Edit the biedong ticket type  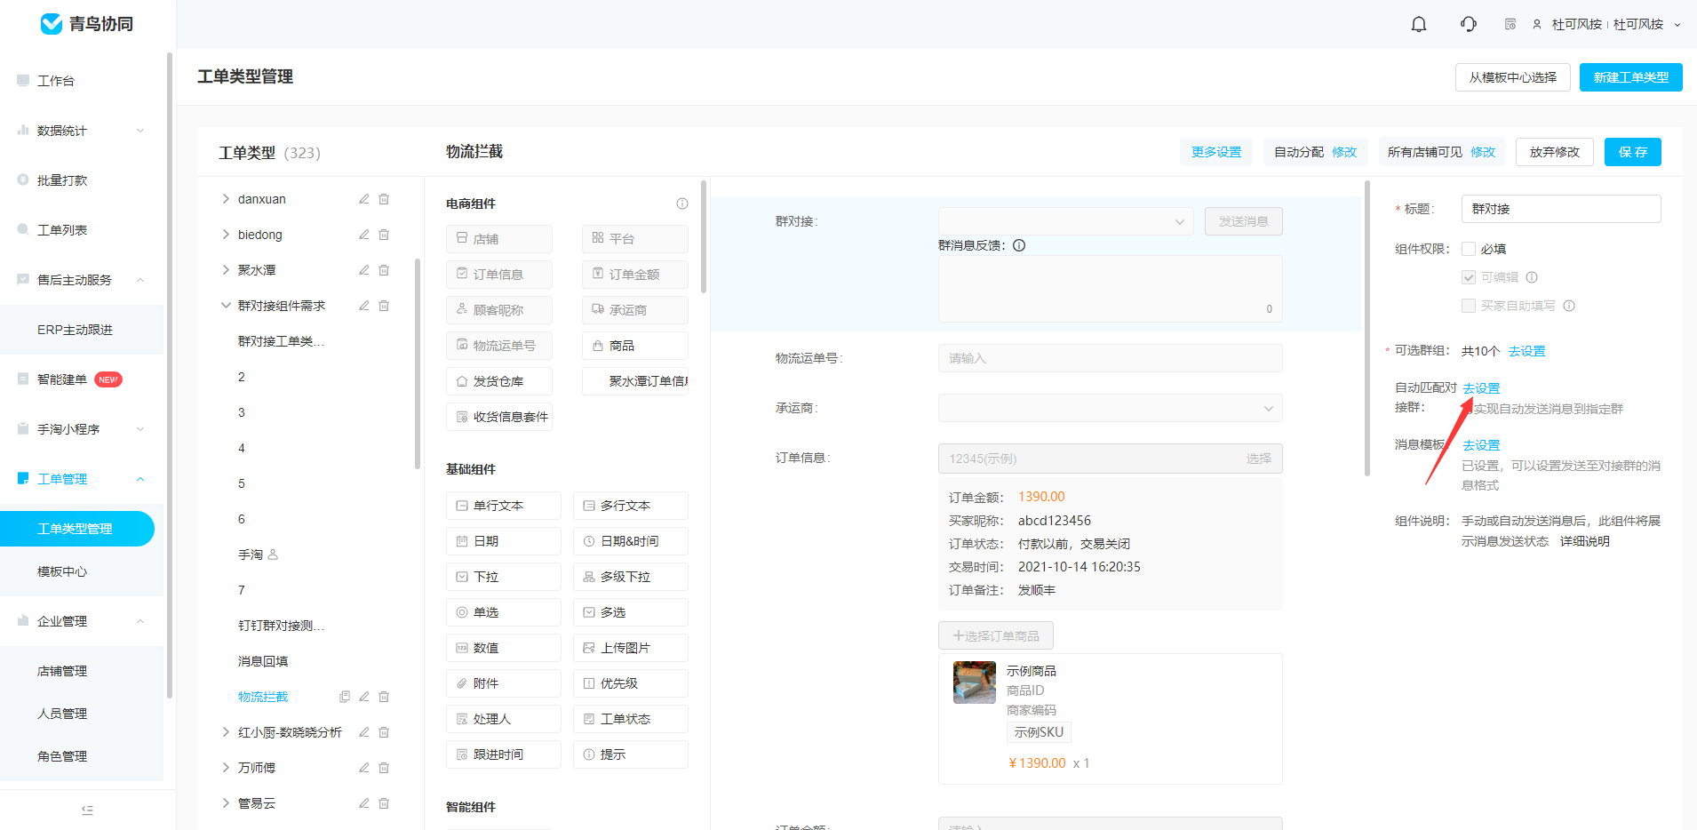(x=364, y=235)
